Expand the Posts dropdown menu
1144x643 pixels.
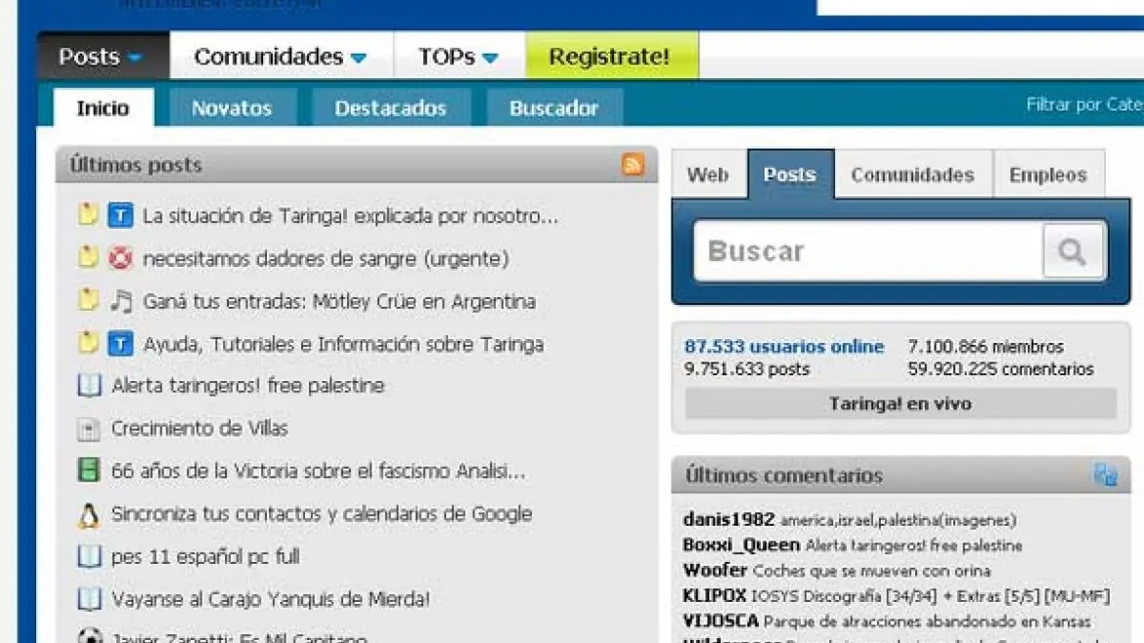pos(103,56)
